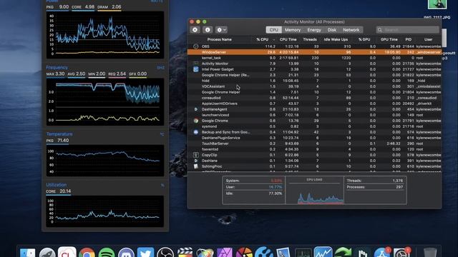Viewport: 458px width, 257px height.
Task: Click the MAX 3.30 frequency value
Action: [x=56, y=74]
